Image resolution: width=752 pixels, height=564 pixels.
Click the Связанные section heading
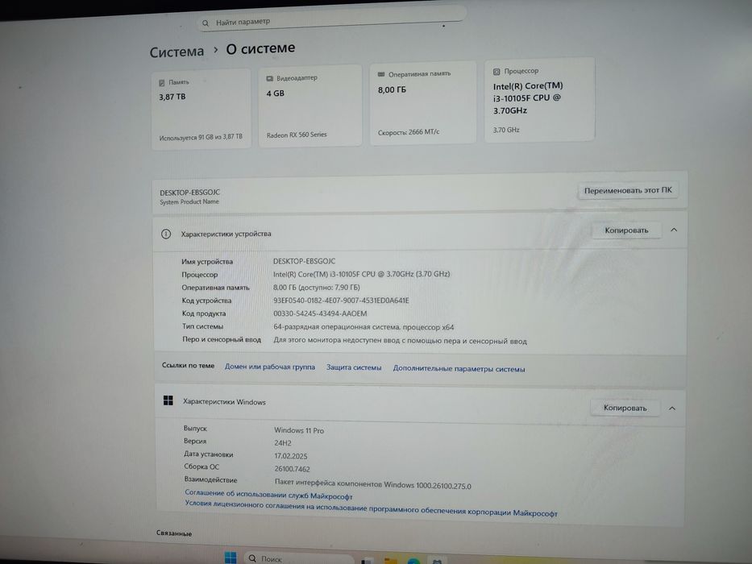(x=174, y=533)
